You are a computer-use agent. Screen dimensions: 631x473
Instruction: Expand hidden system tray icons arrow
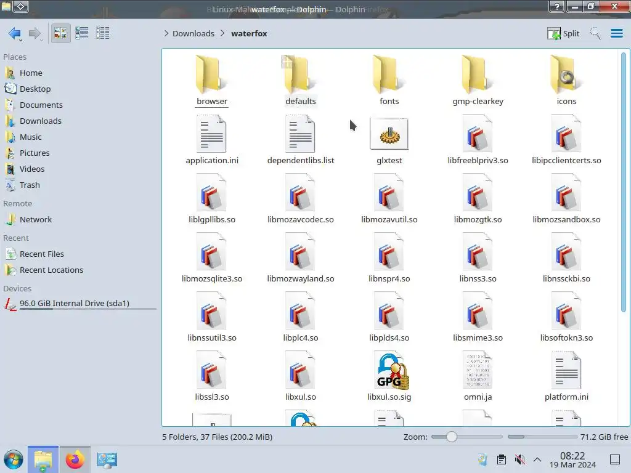tap(537, 459)
